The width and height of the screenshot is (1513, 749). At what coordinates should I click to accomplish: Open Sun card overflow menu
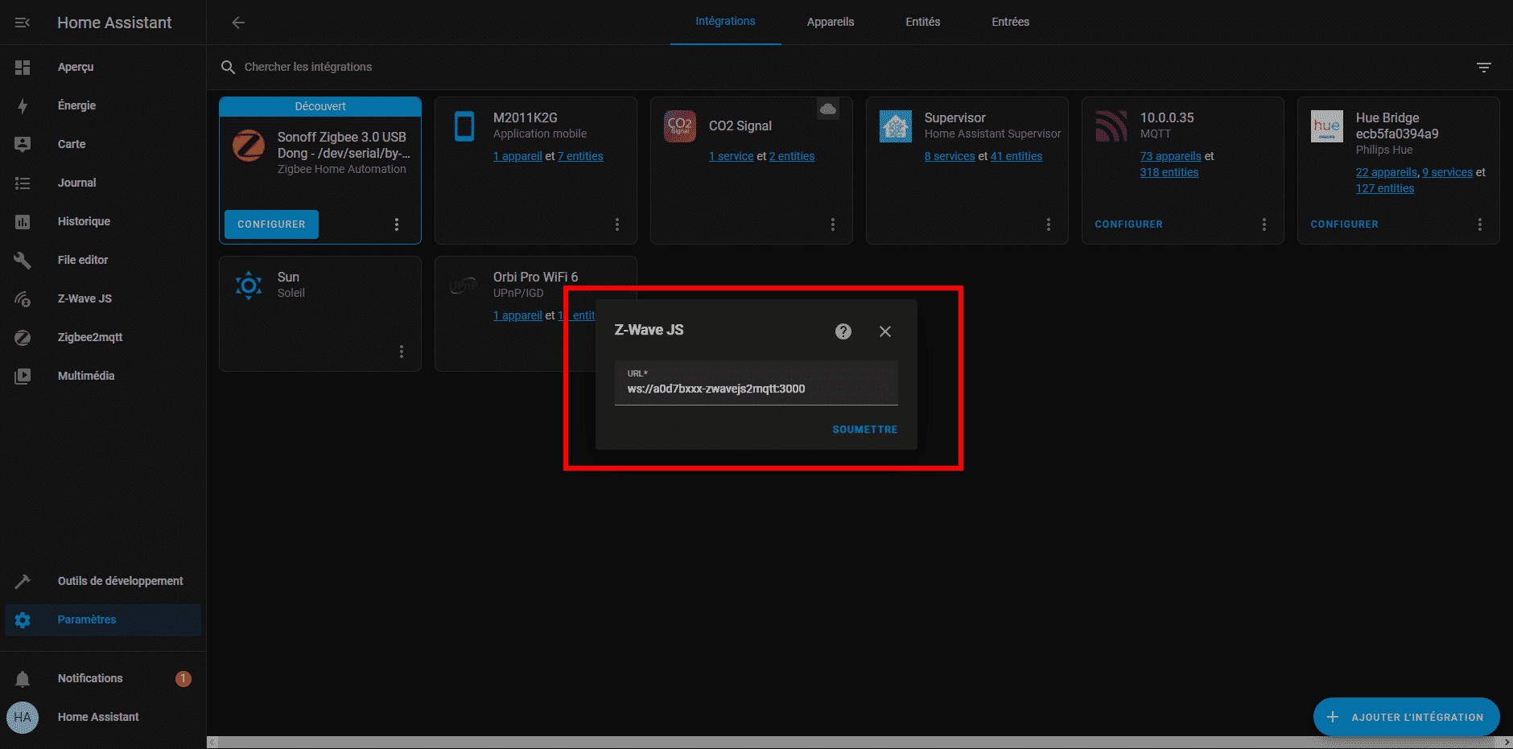[402, 352]
